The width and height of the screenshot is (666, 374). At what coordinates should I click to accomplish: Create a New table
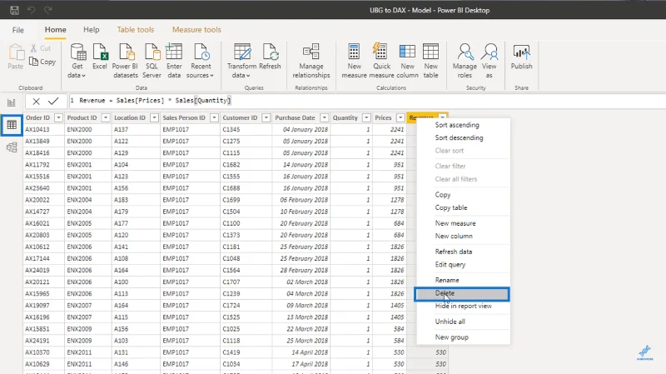[x=430, y=61]
